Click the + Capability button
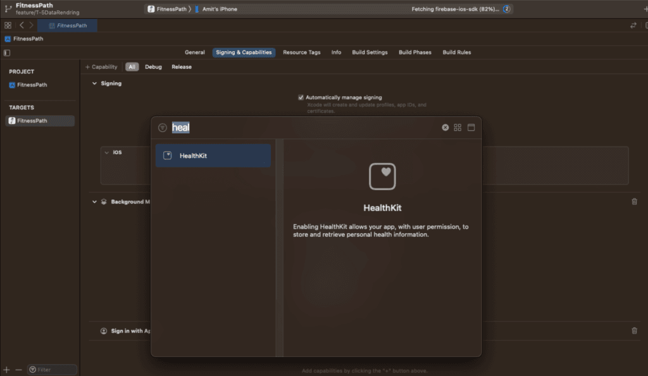Viewport: 648px width, 376px height. pos(101,67)
